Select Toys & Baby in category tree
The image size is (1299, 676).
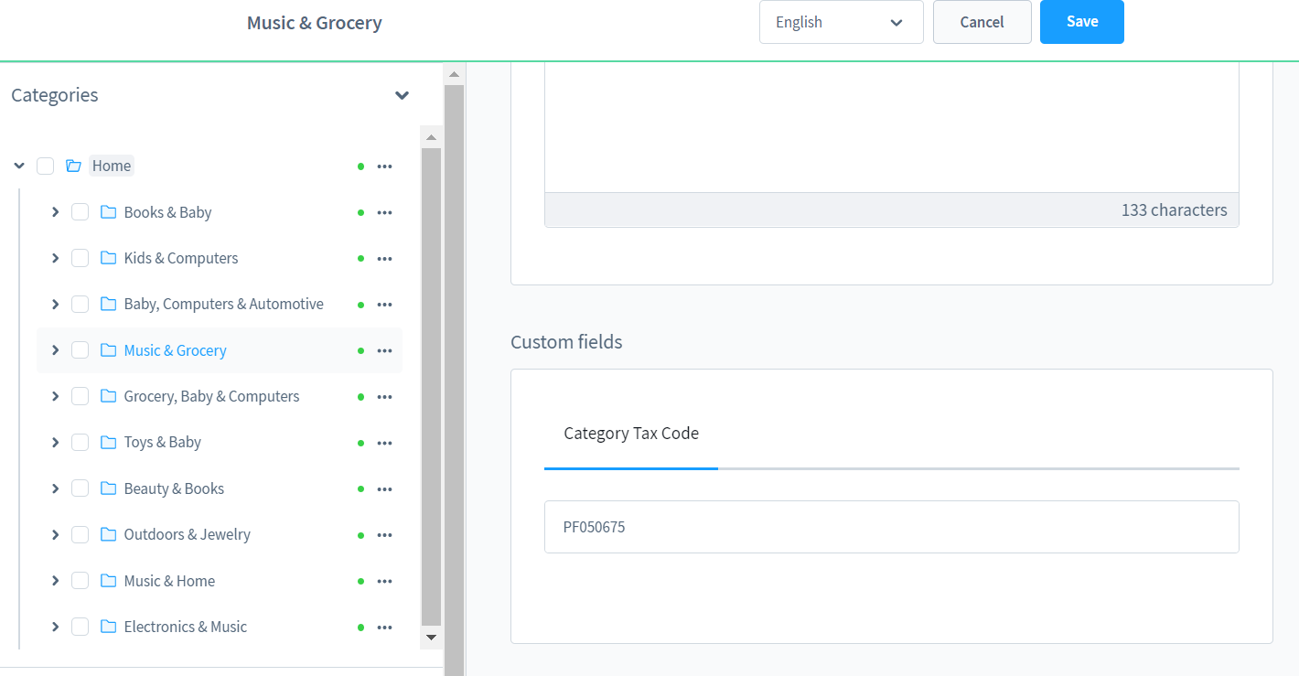click(162, 442)
